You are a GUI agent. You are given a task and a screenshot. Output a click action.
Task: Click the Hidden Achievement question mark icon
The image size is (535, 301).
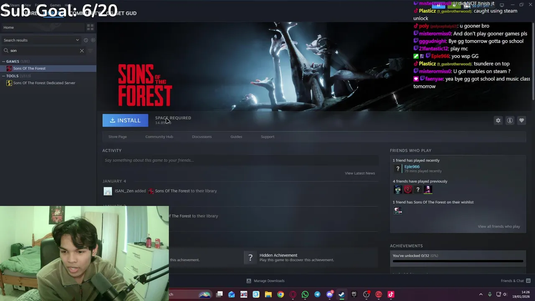click(250, 258)
